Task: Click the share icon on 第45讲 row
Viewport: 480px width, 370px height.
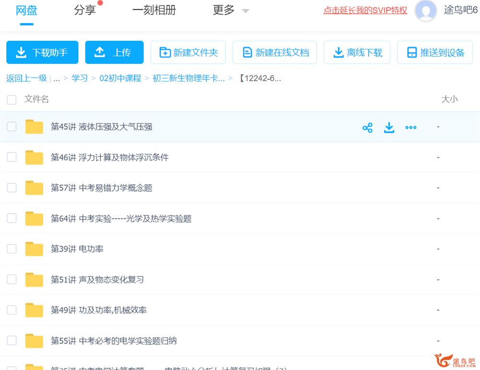Action: pyautogui.click(x=367, y=127)
